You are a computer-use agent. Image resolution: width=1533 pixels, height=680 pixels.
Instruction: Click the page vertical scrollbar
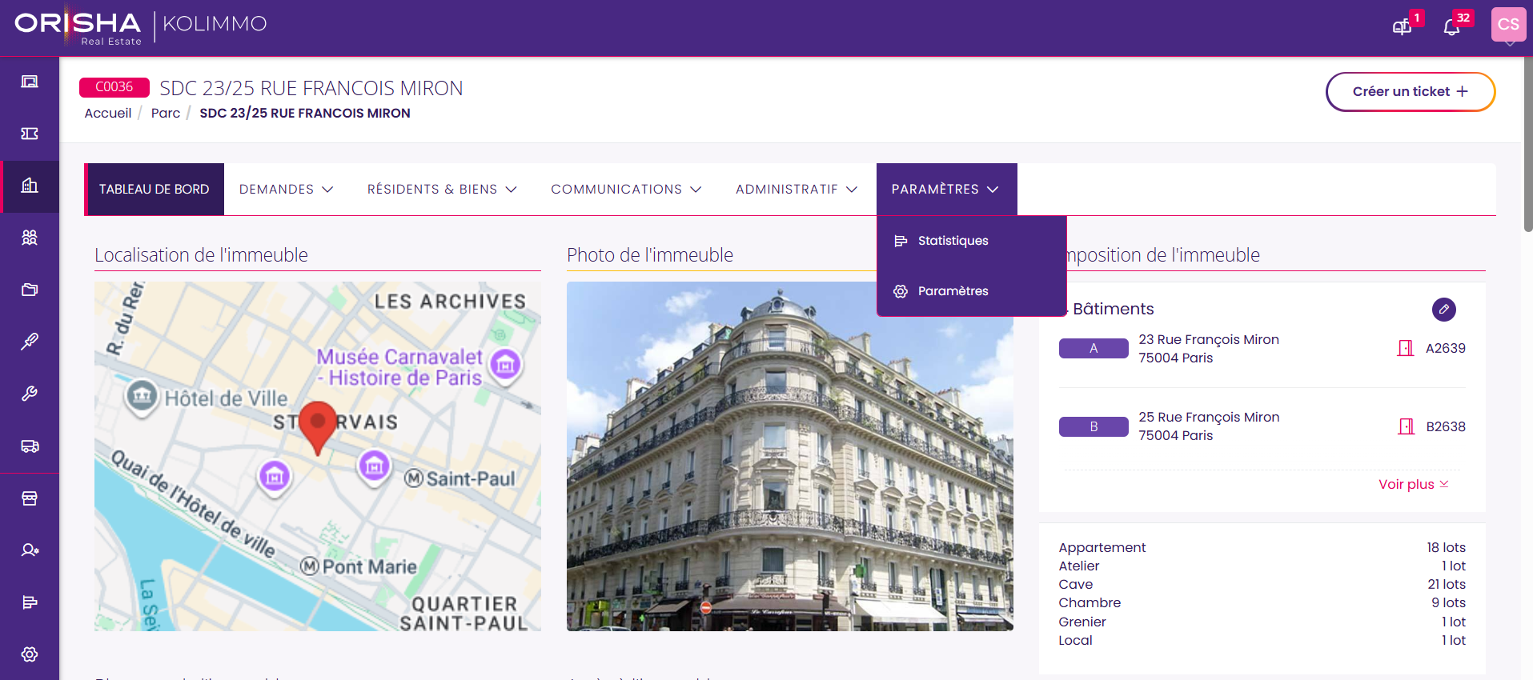click(1527, 144)
